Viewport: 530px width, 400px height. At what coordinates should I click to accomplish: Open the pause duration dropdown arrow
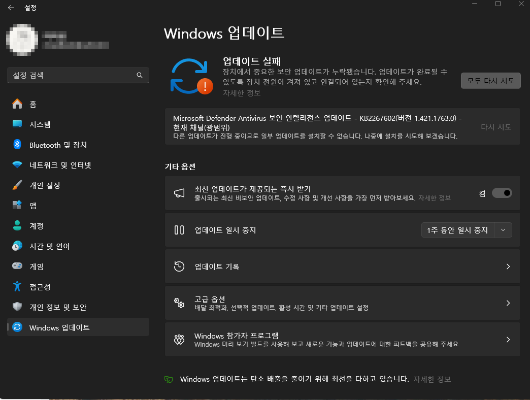pyautogui.click(x=503, y=230)
